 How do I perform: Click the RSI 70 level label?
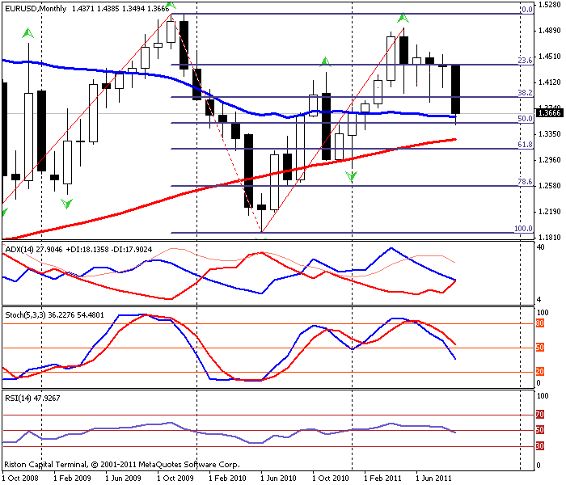540,415
